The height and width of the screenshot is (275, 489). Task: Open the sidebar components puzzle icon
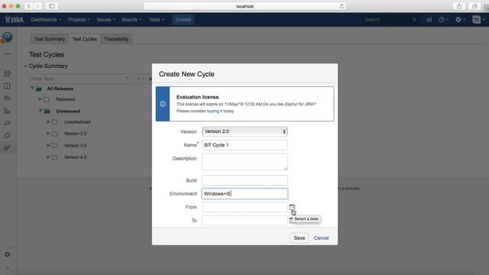tap(7, 136)
